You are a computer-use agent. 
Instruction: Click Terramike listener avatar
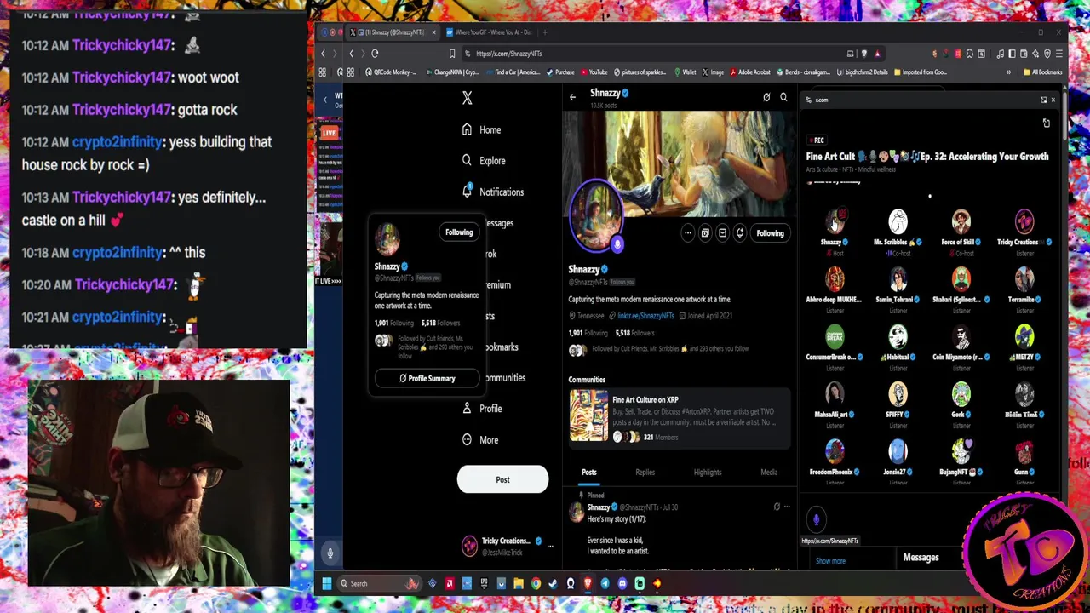(x=1024, y=278)
